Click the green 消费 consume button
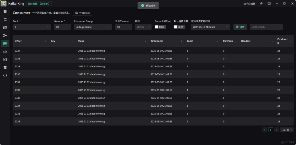 click(x=240, y=27)
